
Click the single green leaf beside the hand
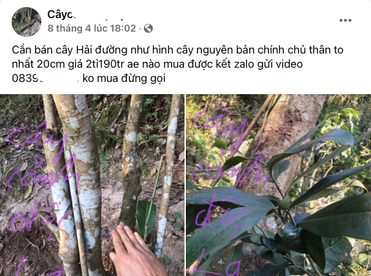tap(146, 219)
